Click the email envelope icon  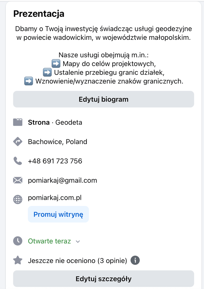(x=18, y=180)
